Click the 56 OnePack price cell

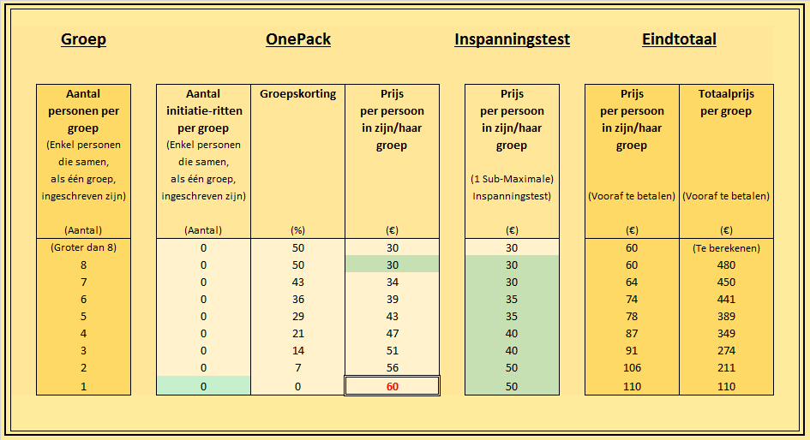[x=392, y=368]
